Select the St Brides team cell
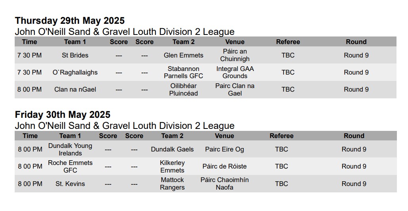 click(75, 55)
